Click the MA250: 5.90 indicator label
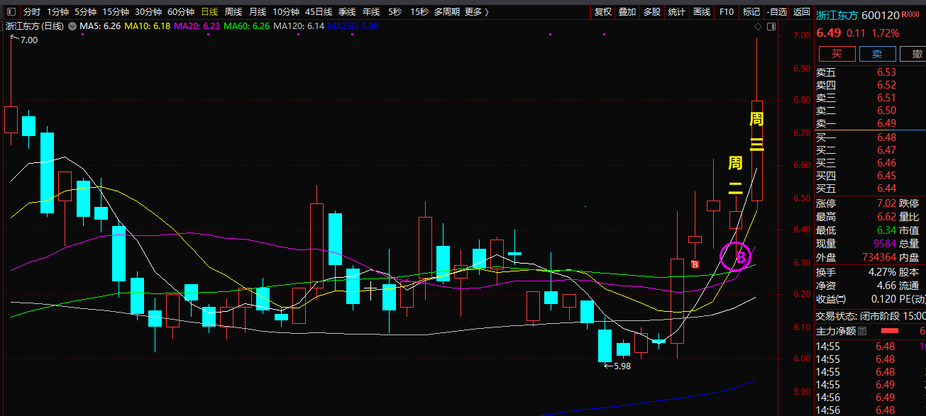This screenshot has width=926, height=416. click(x=353, y=26)
